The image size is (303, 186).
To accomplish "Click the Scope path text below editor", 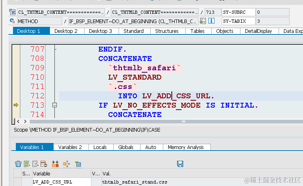I will pyautogui.click(x=87, y=130).
